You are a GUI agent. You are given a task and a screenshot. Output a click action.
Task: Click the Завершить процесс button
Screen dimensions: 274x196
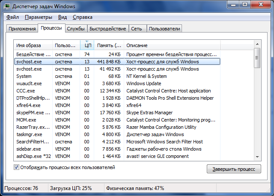[x=234, y=169]
